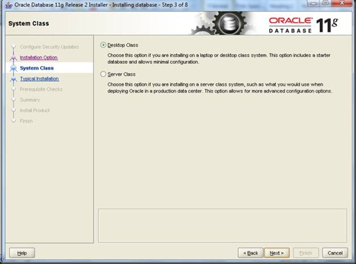Click the empty message area box

(x=222, y=225)
